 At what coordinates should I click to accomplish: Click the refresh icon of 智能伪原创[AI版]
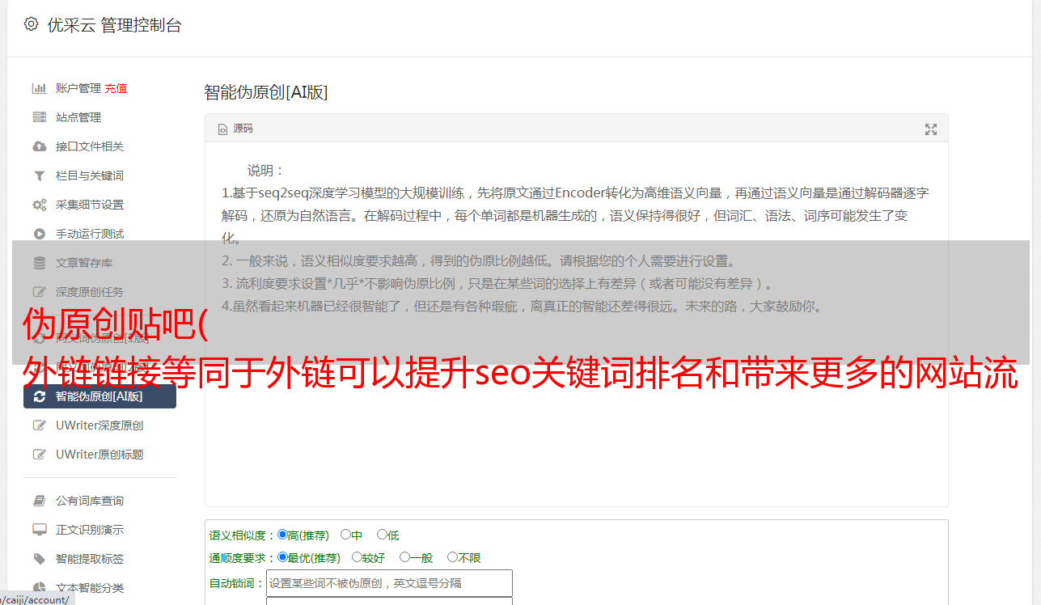pyautogui.click(x=39, y=396)
